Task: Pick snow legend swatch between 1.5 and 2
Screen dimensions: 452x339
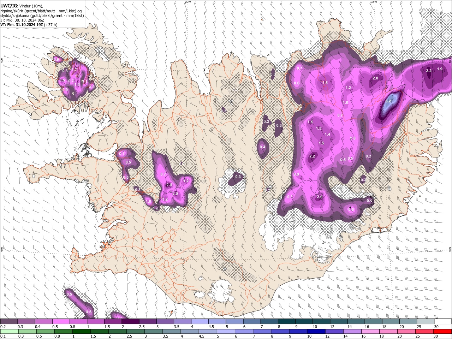Action: [x=113, y=322]
